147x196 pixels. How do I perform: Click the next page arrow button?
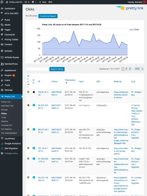(142, 69)
